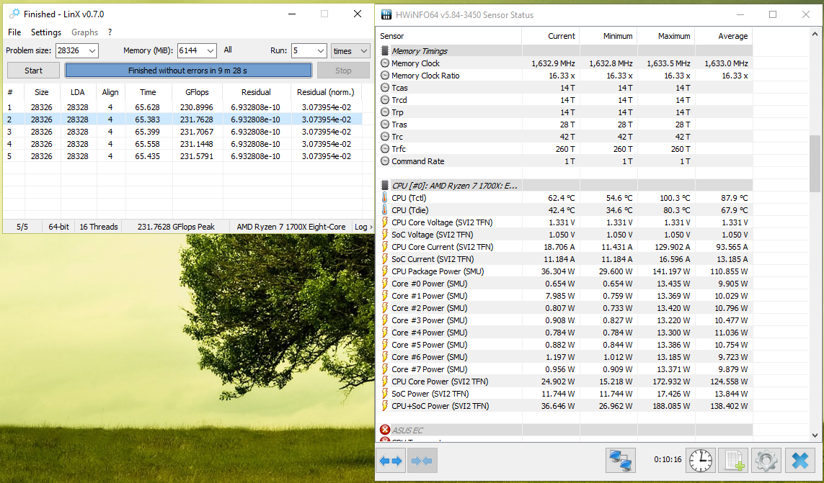Open the Memory (MiB) dropdown in LinX
824x483 pixels.
211,51
